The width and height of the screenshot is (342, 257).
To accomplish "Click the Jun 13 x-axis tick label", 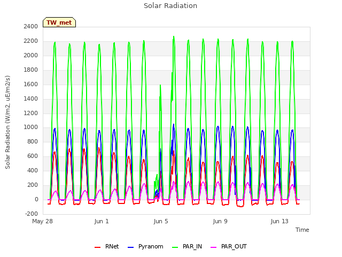I will (279, 221).
